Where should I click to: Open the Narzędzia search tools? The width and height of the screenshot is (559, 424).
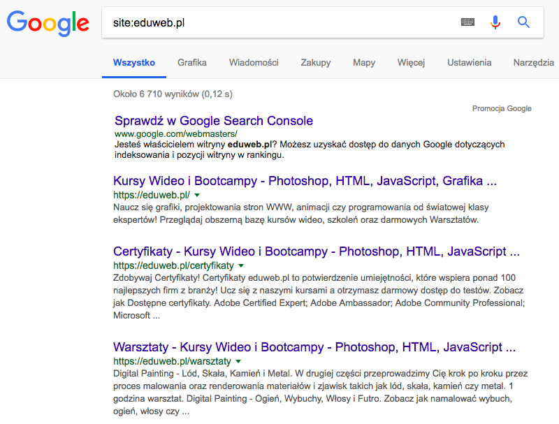(x=533, y=63)
